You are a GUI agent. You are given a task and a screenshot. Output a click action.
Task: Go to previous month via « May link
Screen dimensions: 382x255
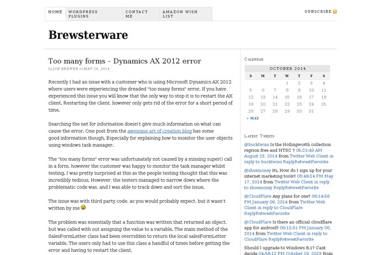point(253,119)
